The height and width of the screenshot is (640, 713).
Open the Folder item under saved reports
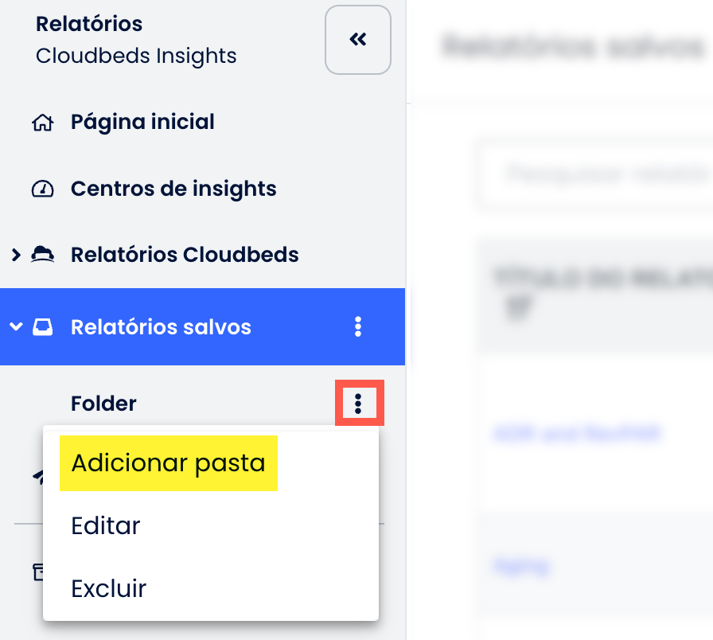tap(103, 404)
